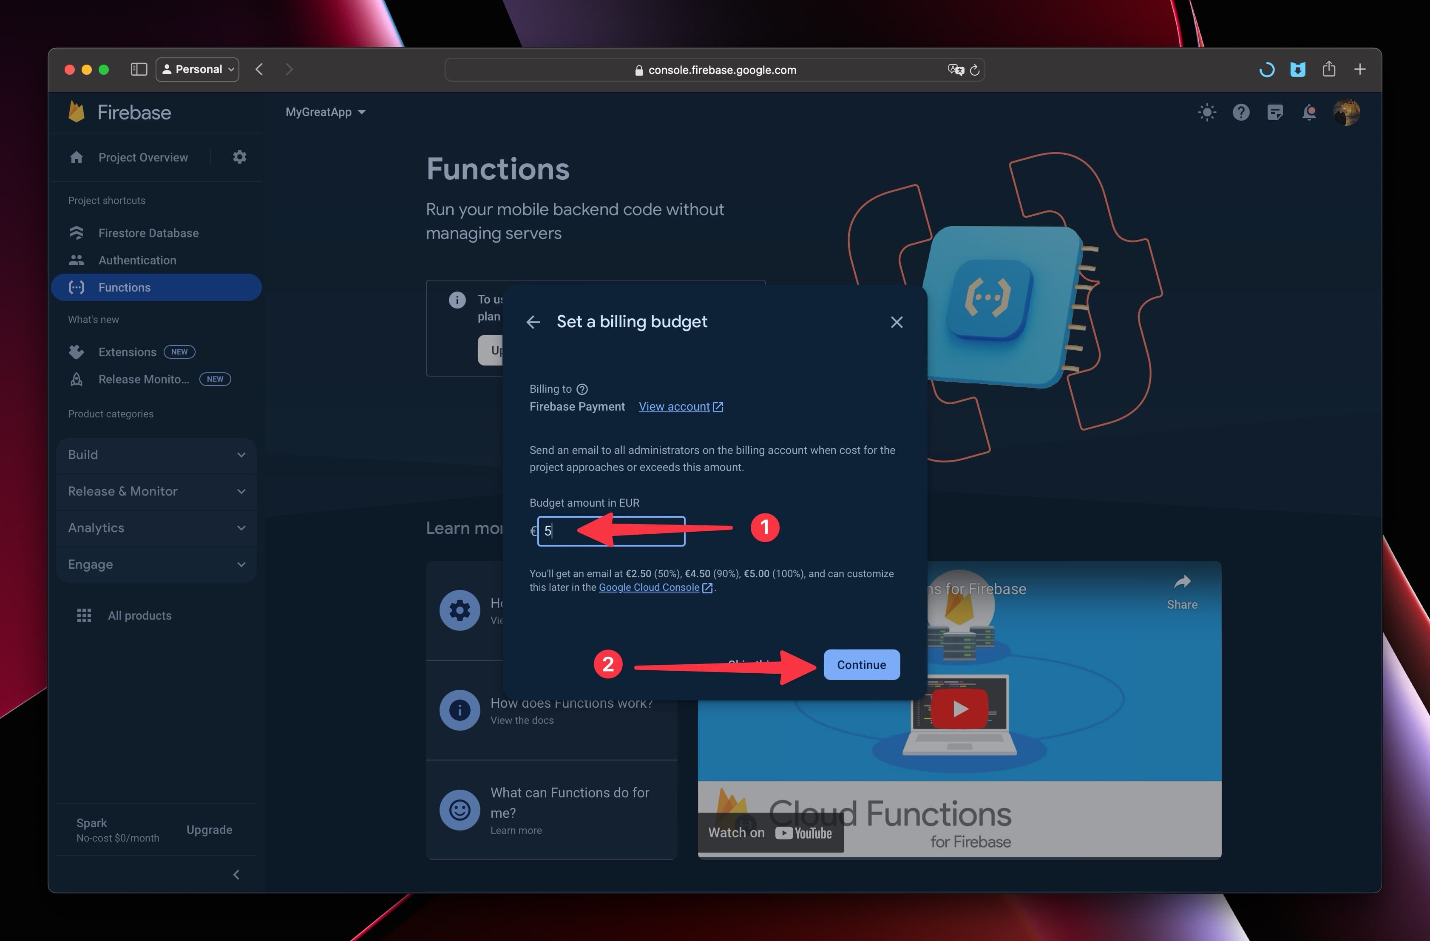Click Upgrade next to Spark plan
Screen dimensions: 1430x941
pos(209,829)
